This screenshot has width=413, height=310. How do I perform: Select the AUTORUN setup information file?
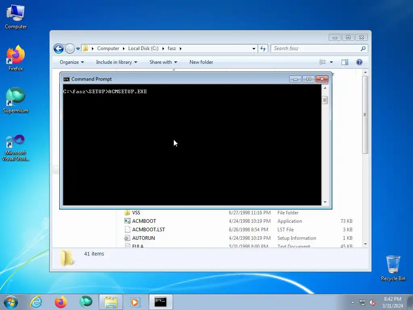click(x=238, y=238)
